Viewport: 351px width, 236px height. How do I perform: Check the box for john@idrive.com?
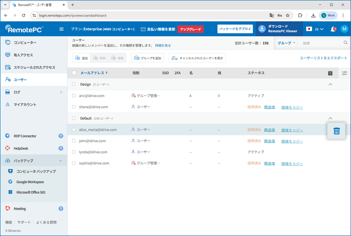pos(74,141)
